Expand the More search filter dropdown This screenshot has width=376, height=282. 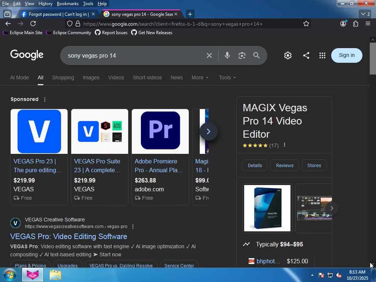click(x=200, y=77)
